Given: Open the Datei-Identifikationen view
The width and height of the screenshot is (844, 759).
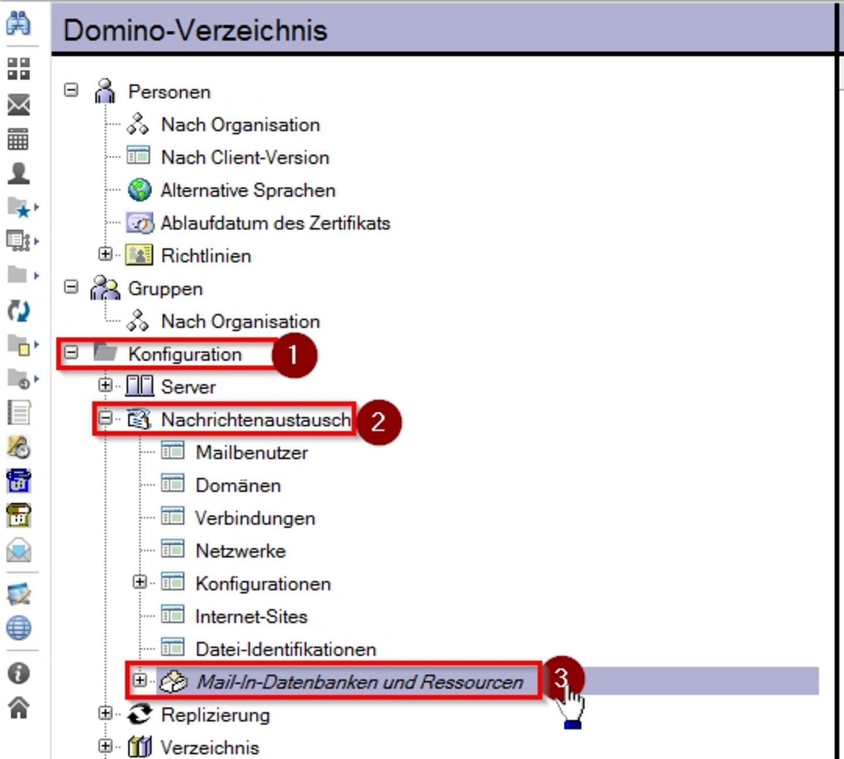Looking at the screenshot, I should click(285, 649).
